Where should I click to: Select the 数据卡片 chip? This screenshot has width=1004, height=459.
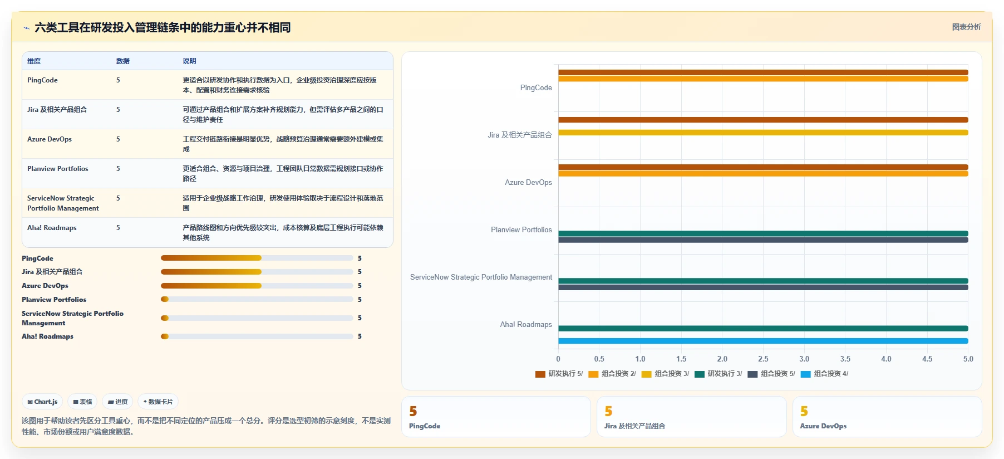pos(158,402)
